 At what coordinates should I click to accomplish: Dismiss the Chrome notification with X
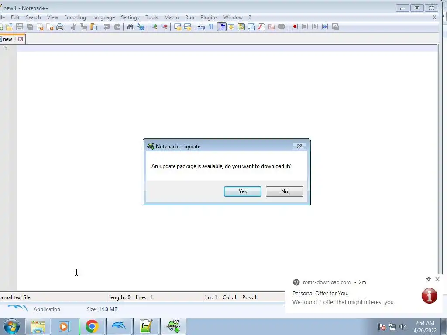click(x=437, y=279)
